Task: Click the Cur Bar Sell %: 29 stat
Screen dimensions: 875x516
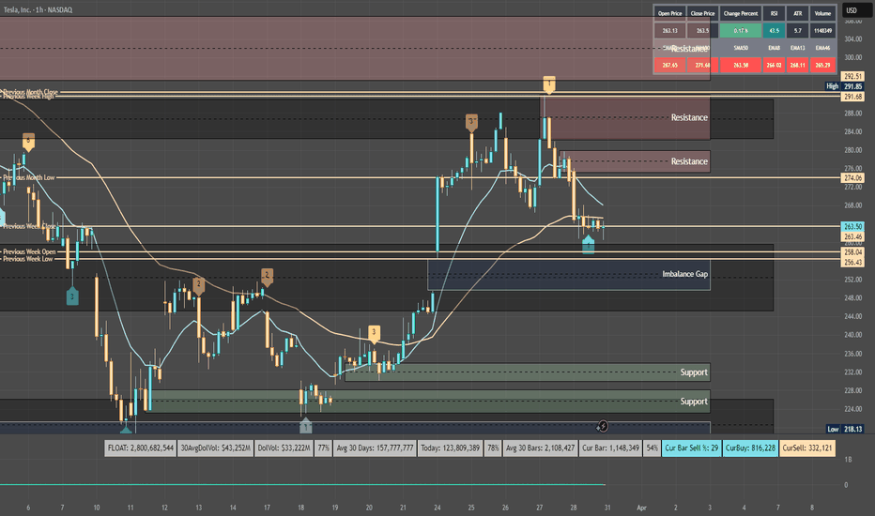Action: click(x=691, y=448)
